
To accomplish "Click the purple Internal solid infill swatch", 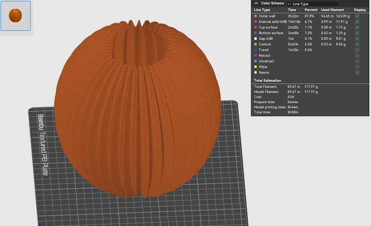I will pyautogui.click(x=256, y=22).
